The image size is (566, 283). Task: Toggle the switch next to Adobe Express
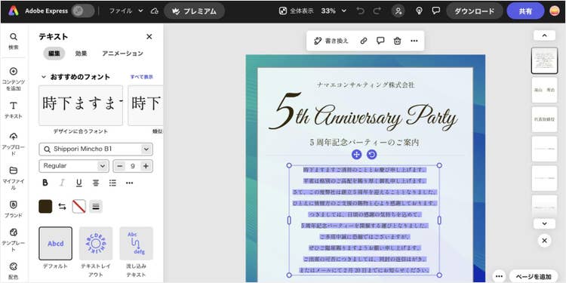83,11
